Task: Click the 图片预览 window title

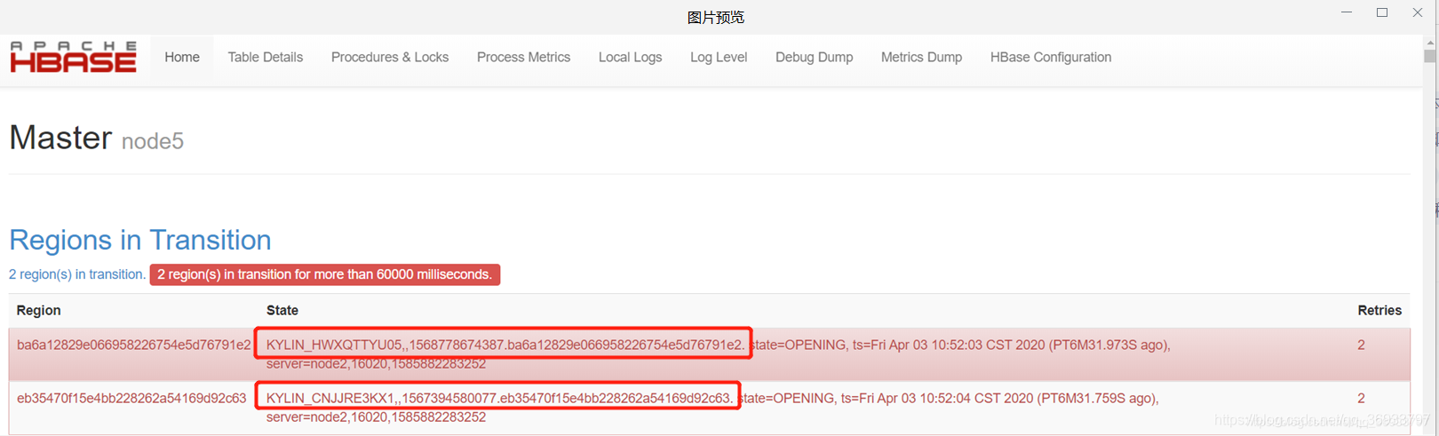Action: click(716, 17)
